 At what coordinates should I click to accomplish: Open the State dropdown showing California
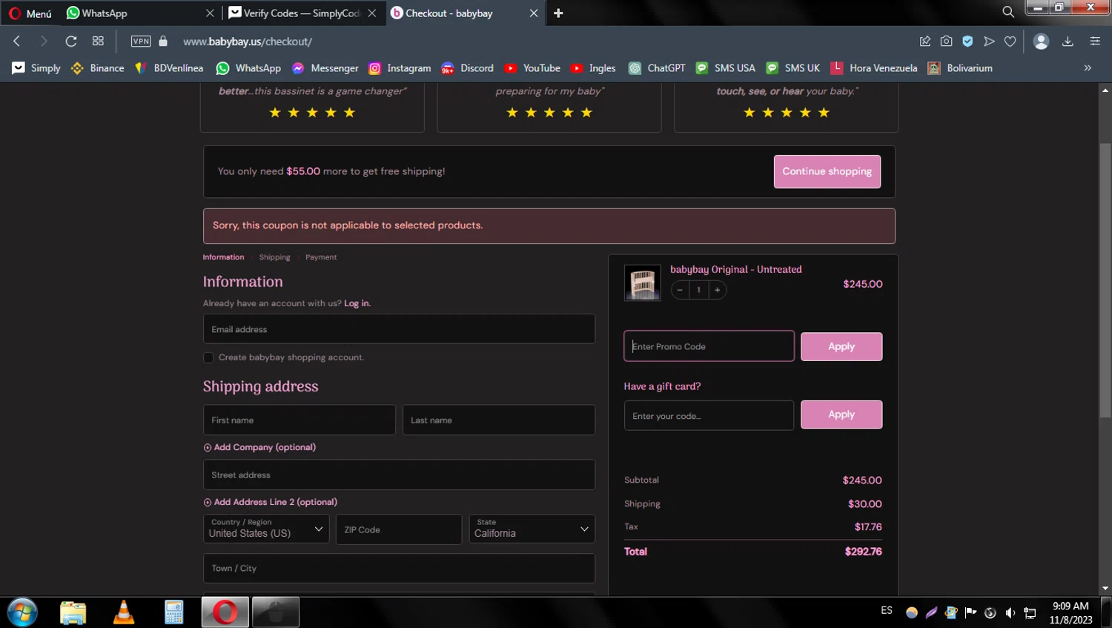click(x=532, y=529)
